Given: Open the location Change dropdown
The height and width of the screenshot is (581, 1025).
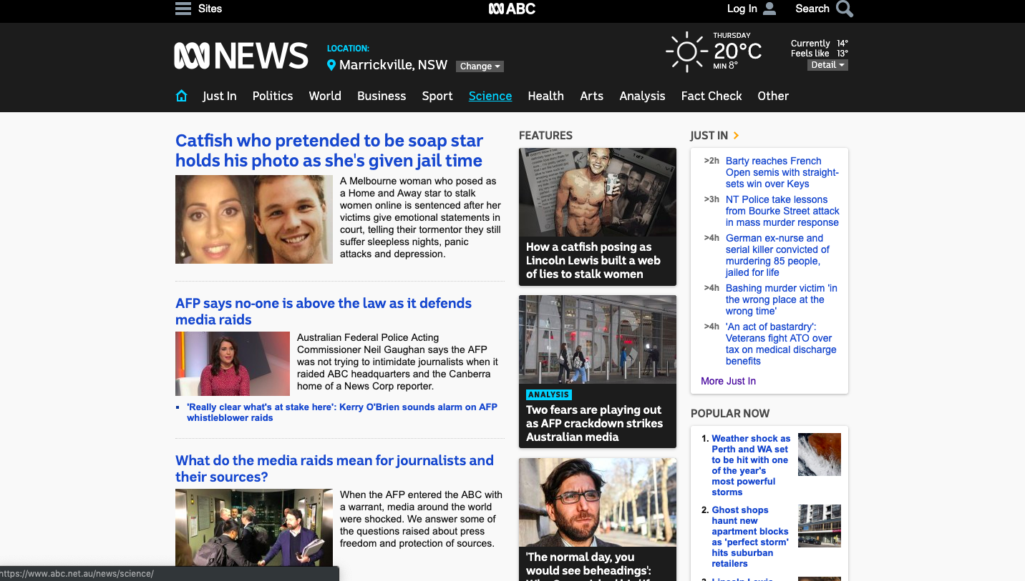Looking at the screenshot, I should pyautogui.click(x=480, y=66).
